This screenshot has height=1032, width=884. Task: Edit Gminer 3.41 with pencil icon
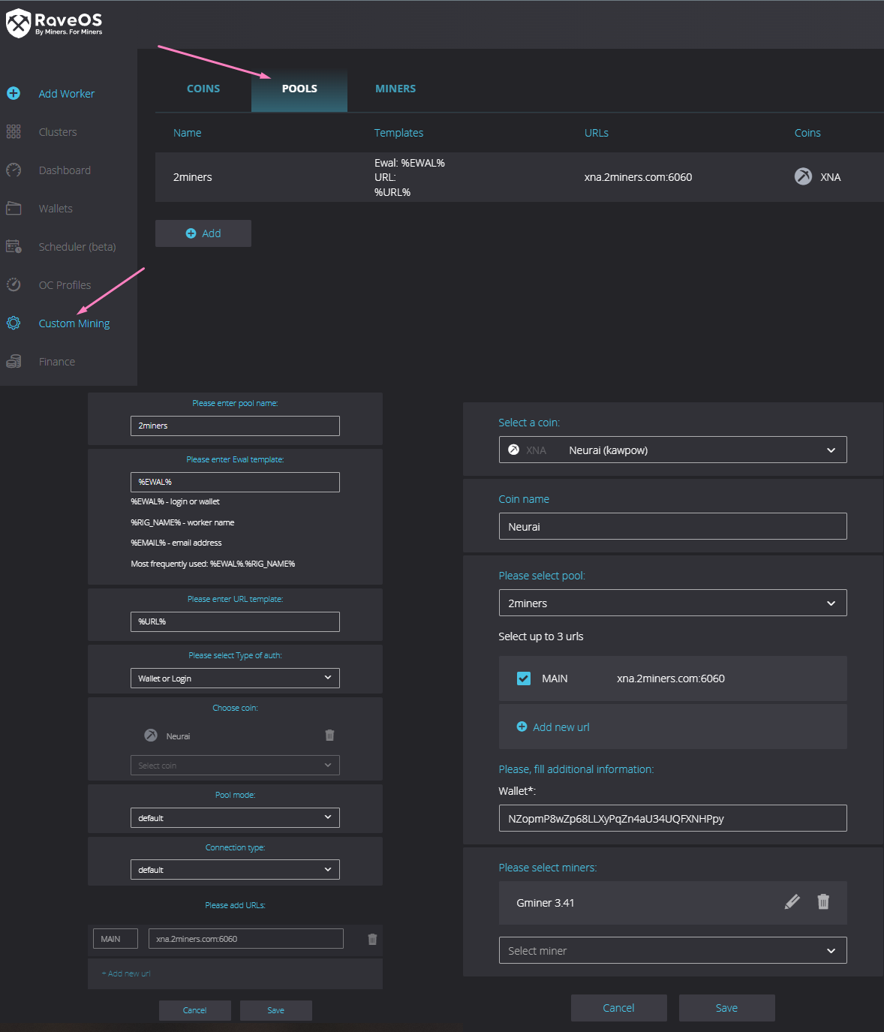[792, 902]
